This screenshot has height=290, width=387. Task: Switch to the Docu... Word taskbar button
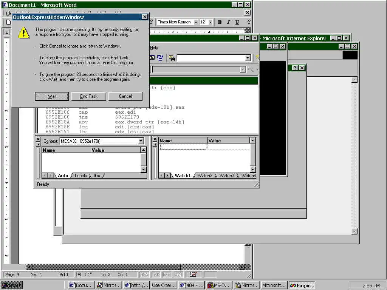pos(81,285)
